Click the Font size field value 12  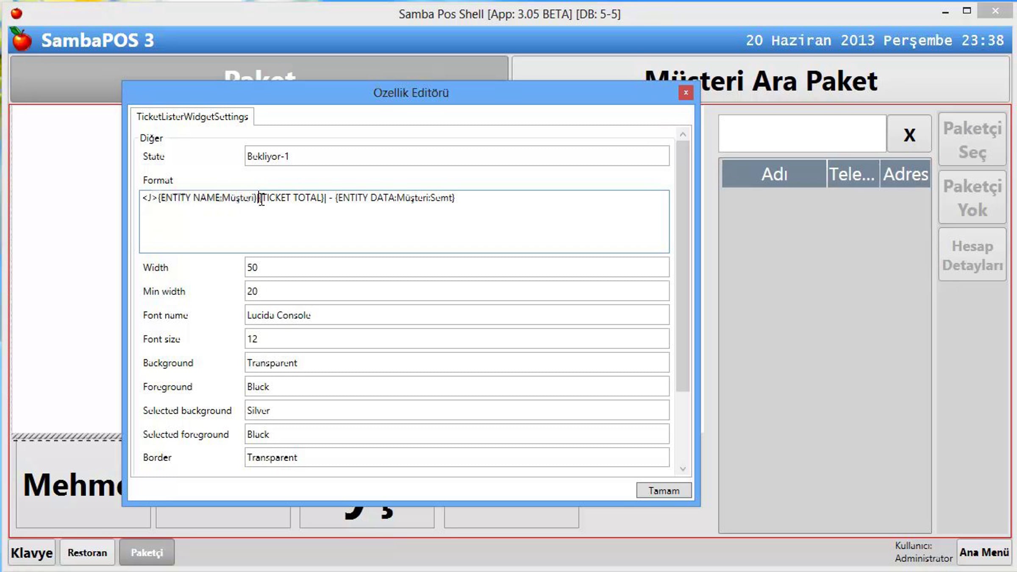tap(457, 339)
